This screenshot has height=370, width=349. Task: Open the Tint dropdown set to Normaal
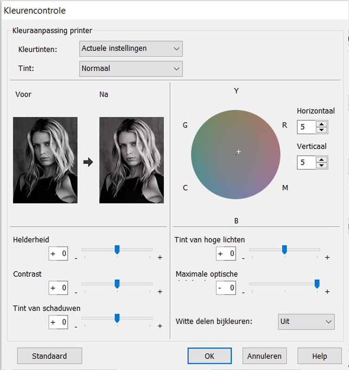(131, 69)
